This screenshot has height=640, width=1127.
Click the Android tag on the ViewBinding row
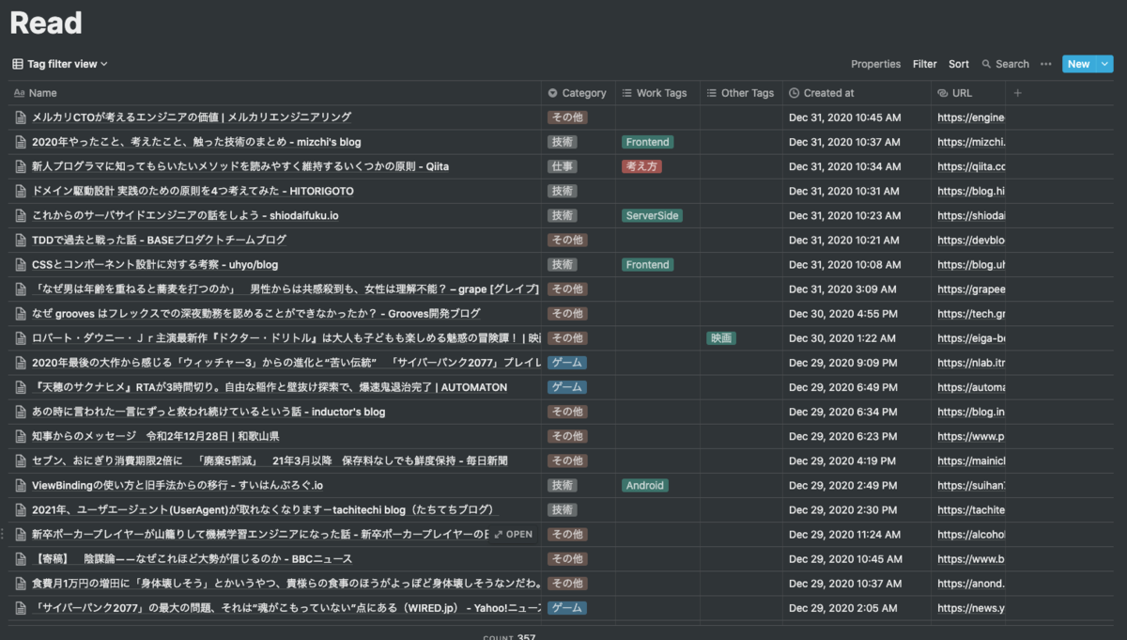[645, 485]
